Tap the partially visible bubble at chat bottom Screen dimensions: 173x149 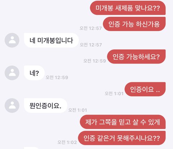point(31,148)
